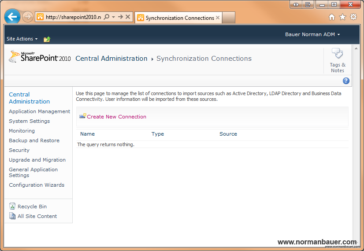364x251 pixels.
Task: Click the SharePoint site icon in address bar
Action: click(x=40, y=17)
